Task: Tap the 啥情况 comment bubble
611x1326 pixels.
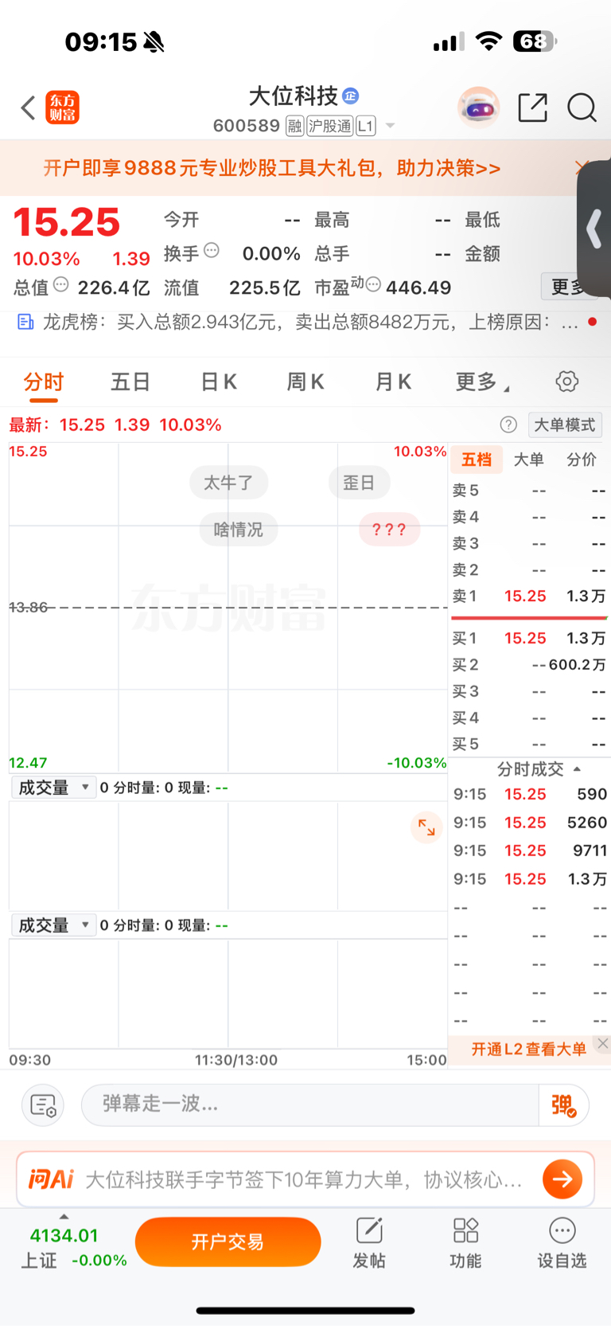Action: pyautogui.click(x=239, y=530)
